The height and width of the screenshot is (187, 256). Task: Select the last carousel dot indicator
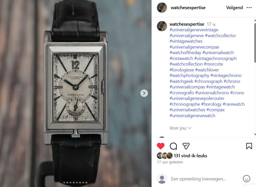86,183
